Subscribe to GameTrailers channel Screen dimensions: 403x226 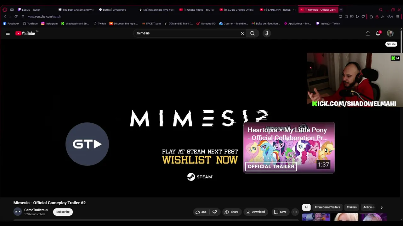63,212
